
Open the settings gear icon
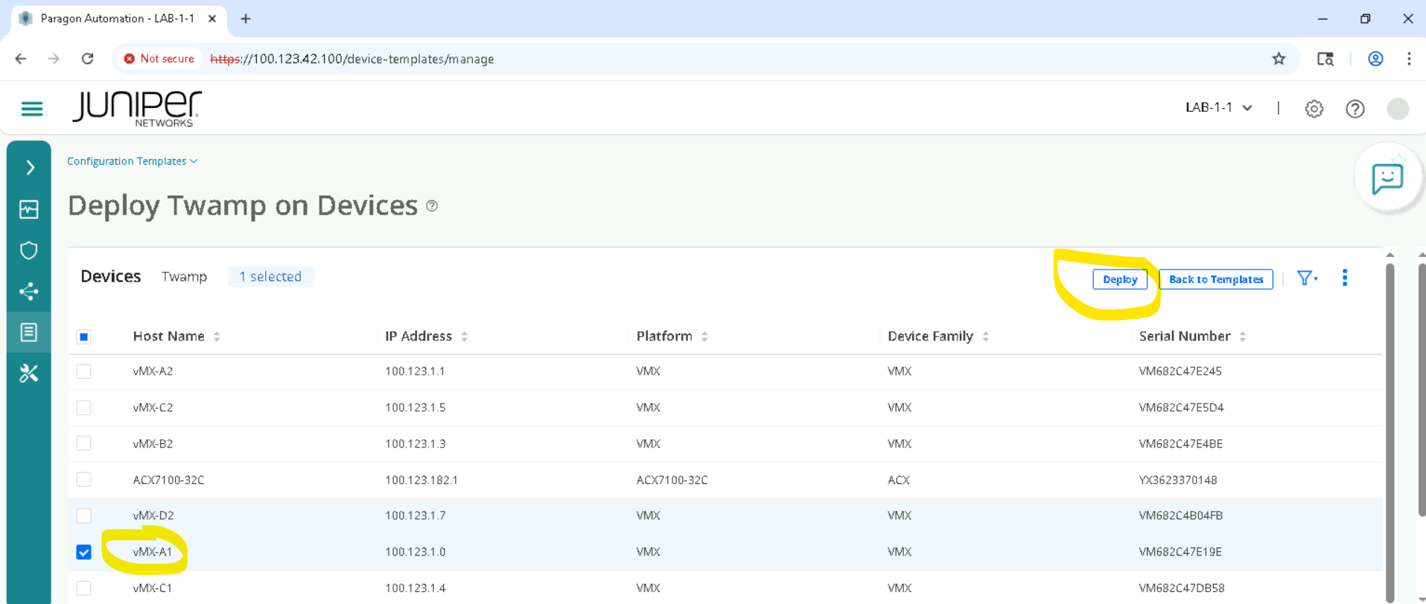click(1314, 109)
